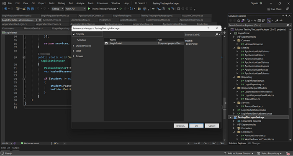The height and width of the screenshot is (156, 293).
Task: Click the Path column header
Action: pyautogui.click(x=170, y=40)
